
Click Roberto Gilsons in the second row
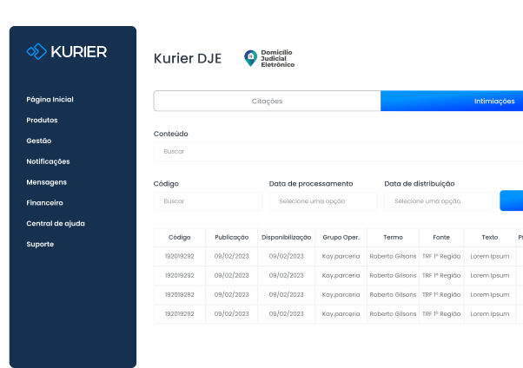393,276
